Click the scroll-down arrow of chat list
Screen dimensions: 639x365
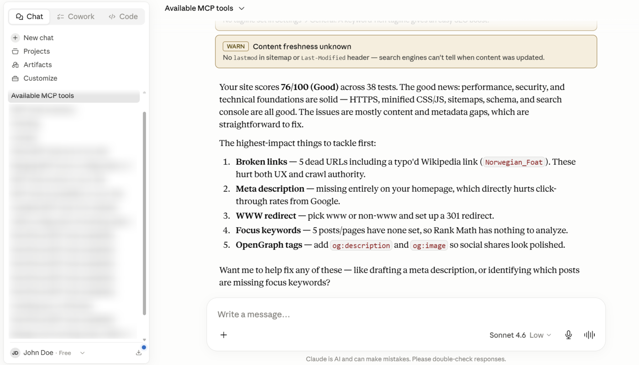tap(144, 340)
